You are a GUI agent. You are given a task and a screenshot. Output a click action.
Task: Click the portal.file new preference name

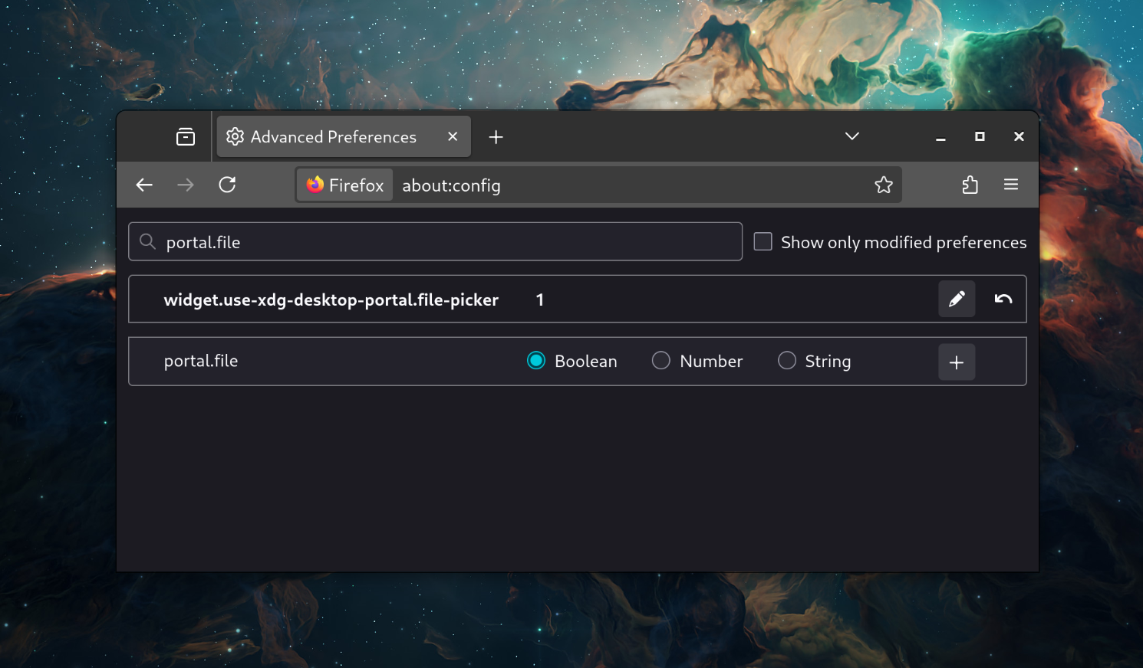click(201, 361)
